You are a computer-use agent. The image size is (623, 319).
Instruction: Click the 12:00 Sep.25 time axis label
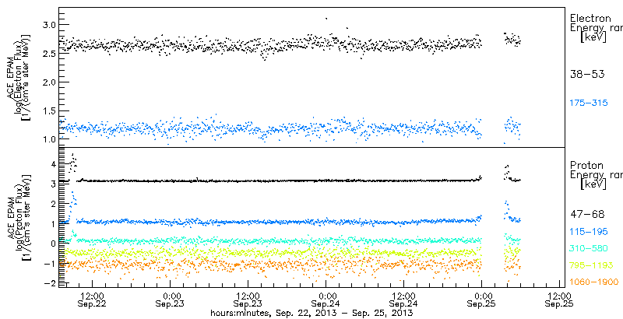tap(559, 300)
